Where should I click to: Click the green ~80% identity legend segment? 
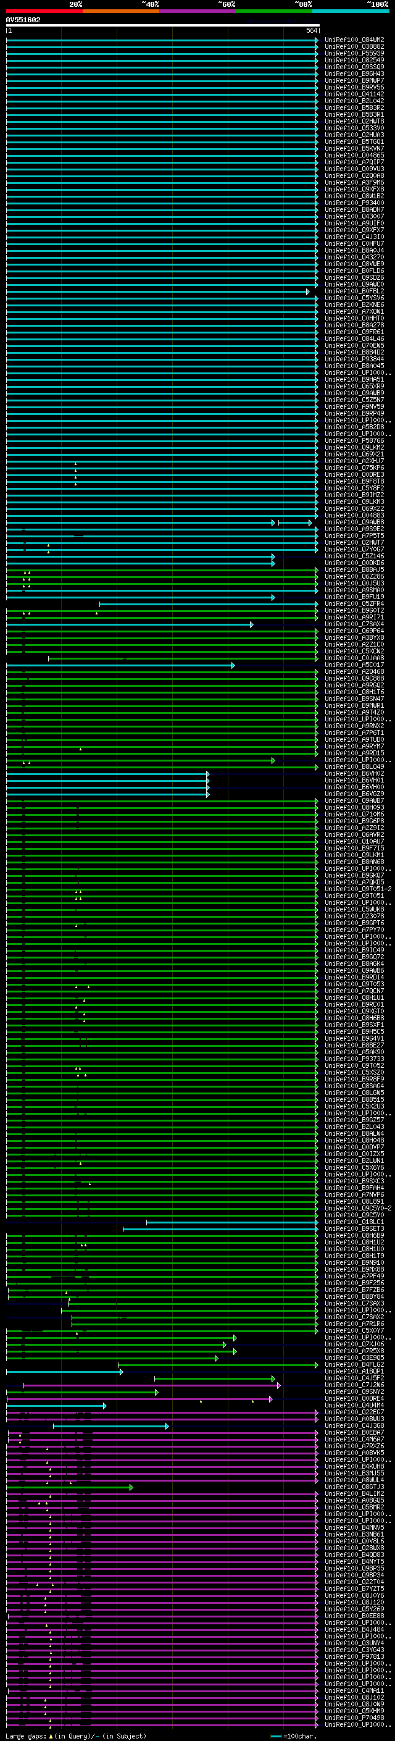pos(274,11)
